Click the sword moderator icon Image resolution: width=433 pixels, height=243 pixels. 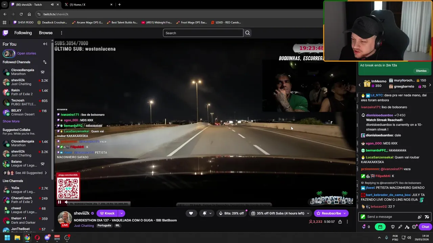click(x=400, y=227)
